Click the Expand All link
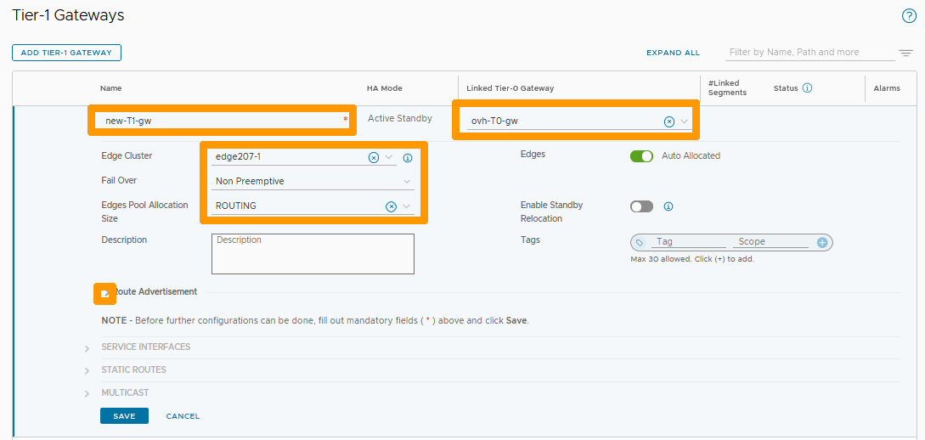The image size is (925, 440). tap(673, 53)
